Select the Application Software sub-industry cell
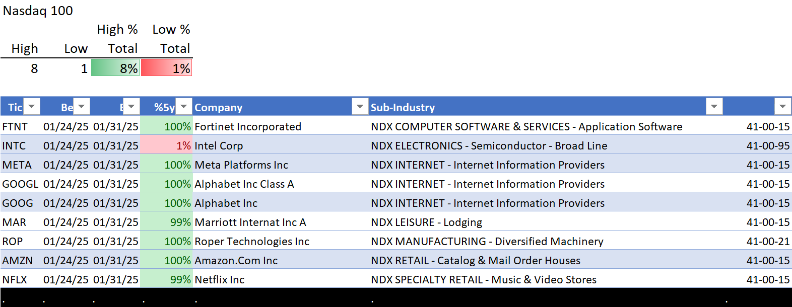Screen dimensions: 792x307 pyautogui.click(x=526, y=126)
